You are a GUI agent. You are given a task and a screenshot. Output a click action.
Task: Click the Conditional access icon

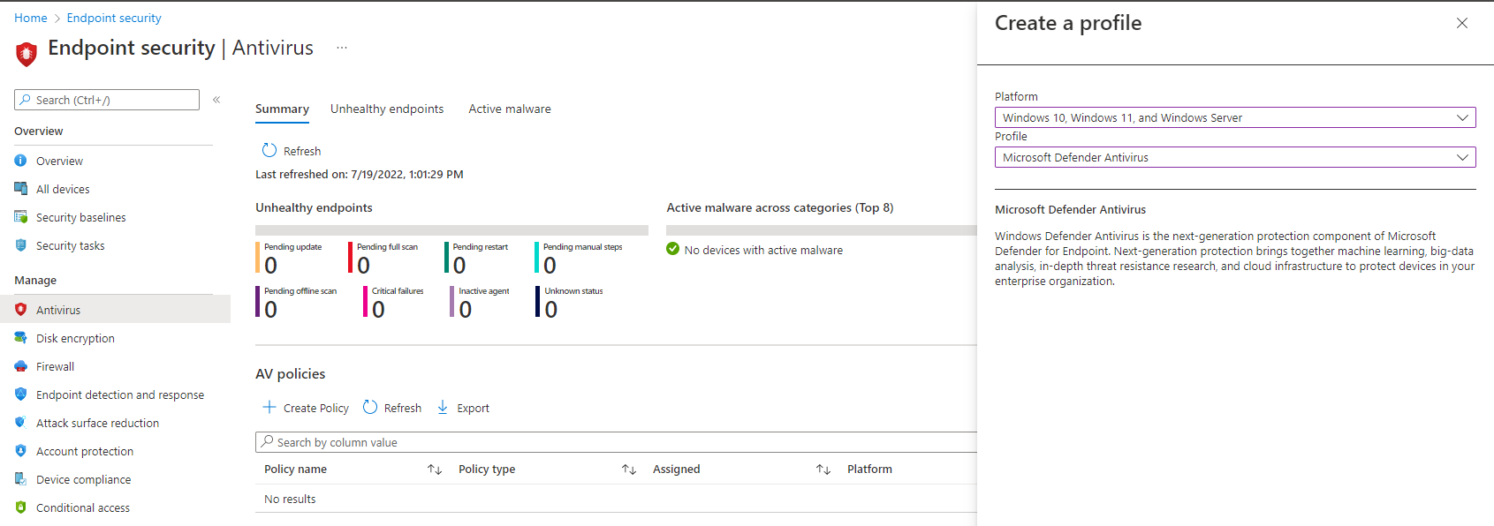click(20, 507)
